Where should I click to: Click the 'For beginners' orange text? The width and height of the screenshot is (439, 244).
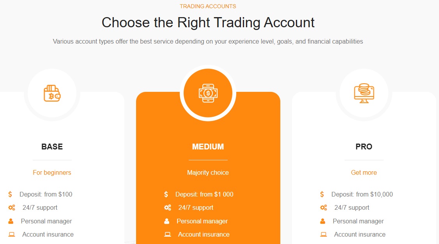pos(52,172)
